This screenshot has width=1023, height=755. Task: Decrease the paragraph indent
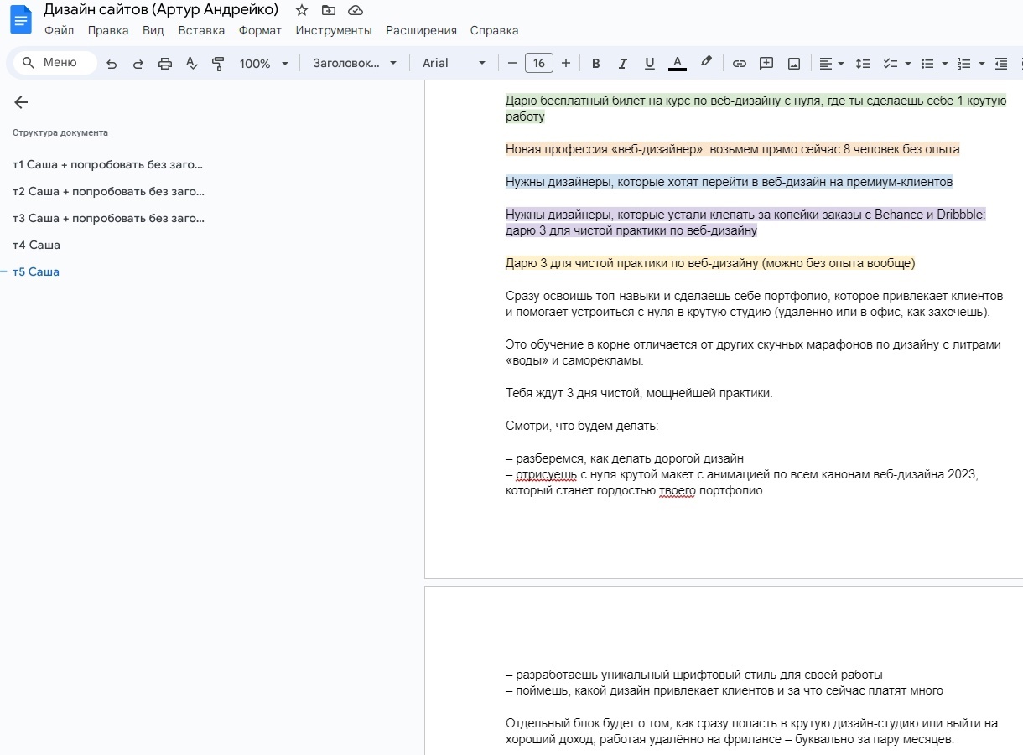pyautogui.click(x=1000, y=64)
